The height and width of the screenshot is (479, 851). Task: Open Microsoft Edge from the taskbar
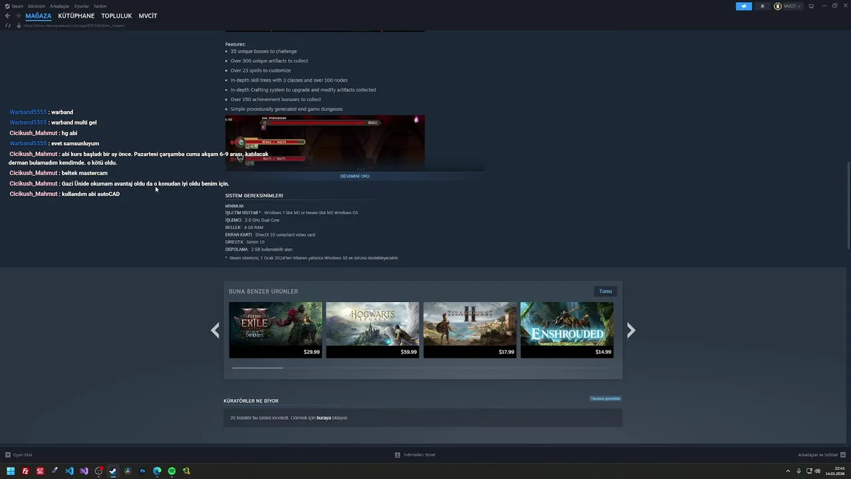point(157,471)
